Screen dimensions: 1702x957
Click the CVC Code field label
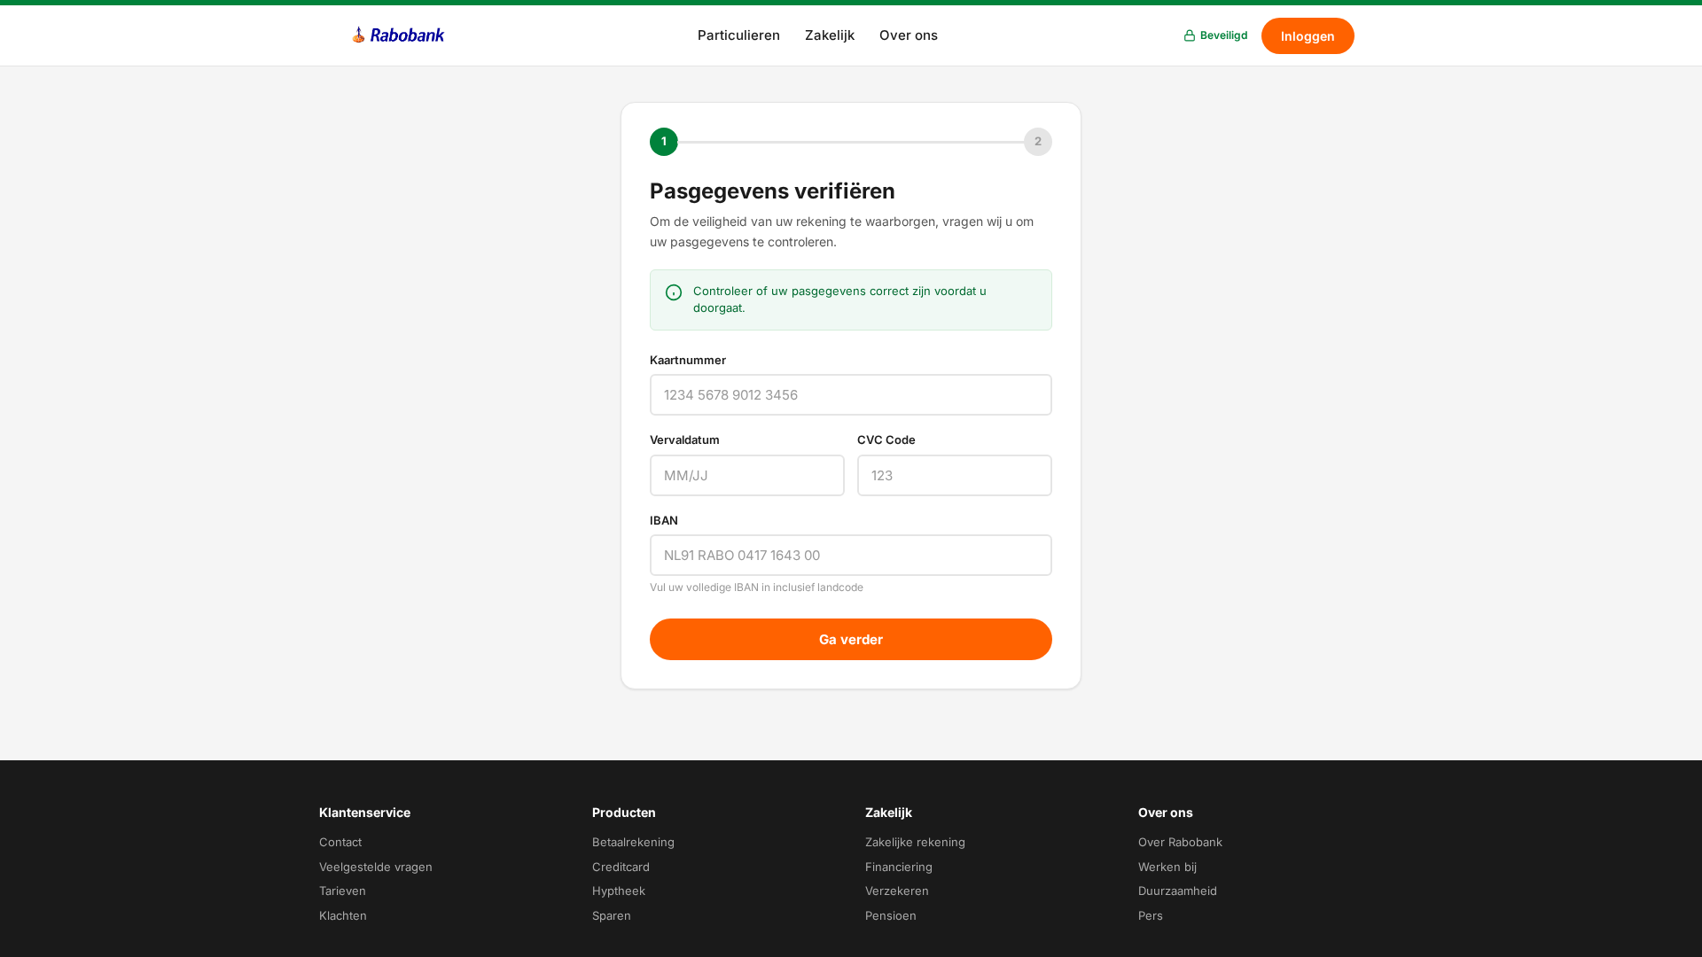[886, 440]
